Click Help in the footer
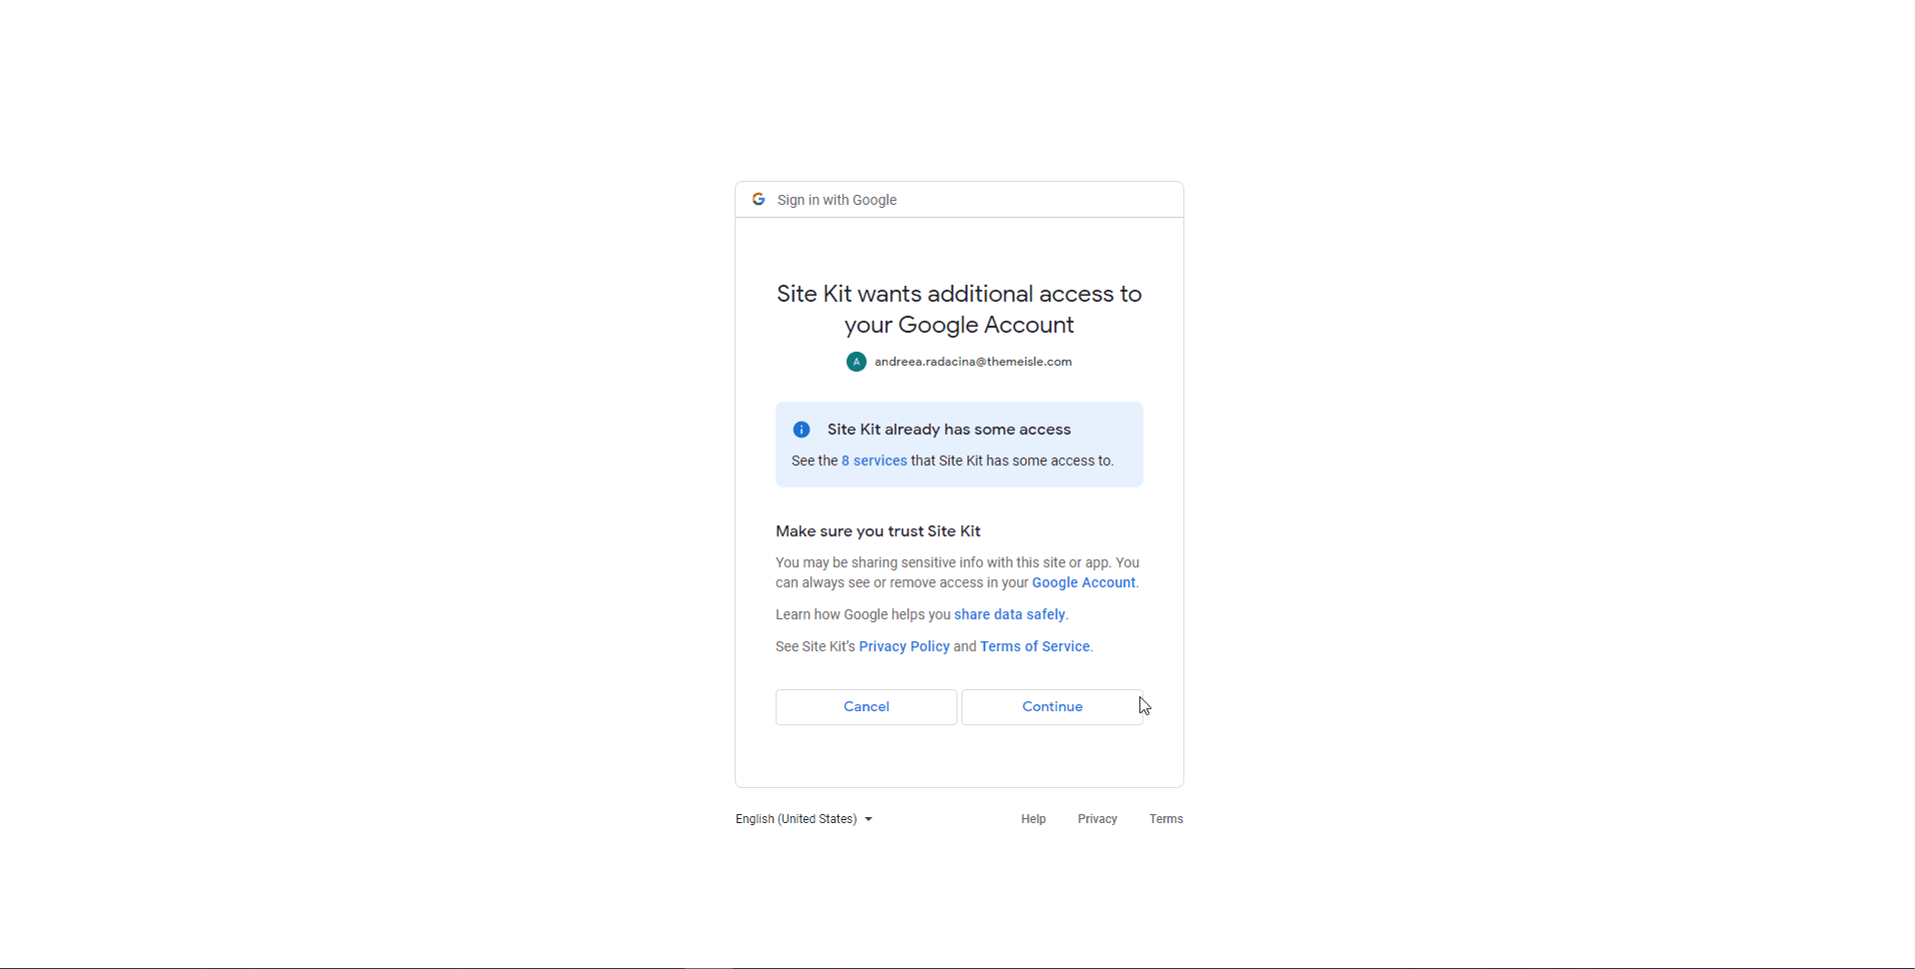Image resolution: width=1915 pixels, height=969 pixels. [1033, 819]
